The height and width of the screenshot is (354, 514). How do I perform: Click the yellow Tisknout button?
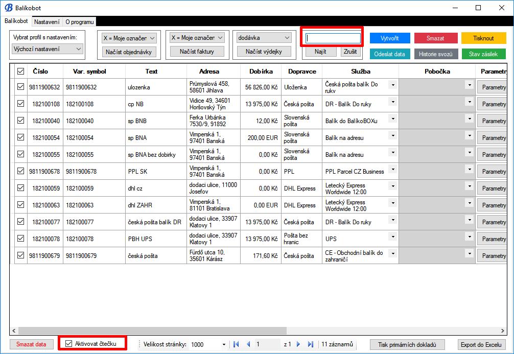pos(483,38)
